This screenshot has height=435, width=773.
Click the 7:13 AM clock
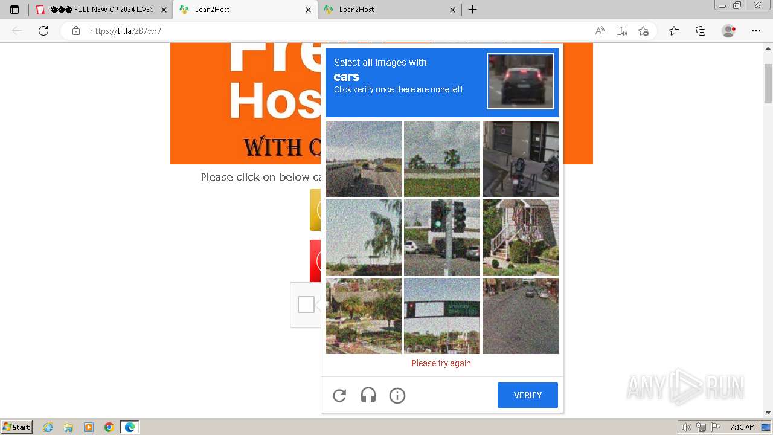[742, 427]
